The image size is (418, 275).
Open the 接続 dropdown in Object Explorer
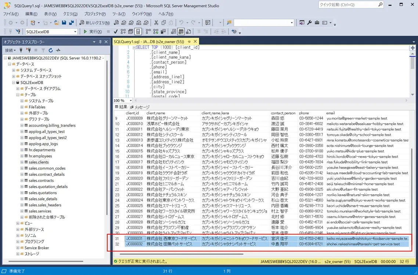tap(10, 50)
